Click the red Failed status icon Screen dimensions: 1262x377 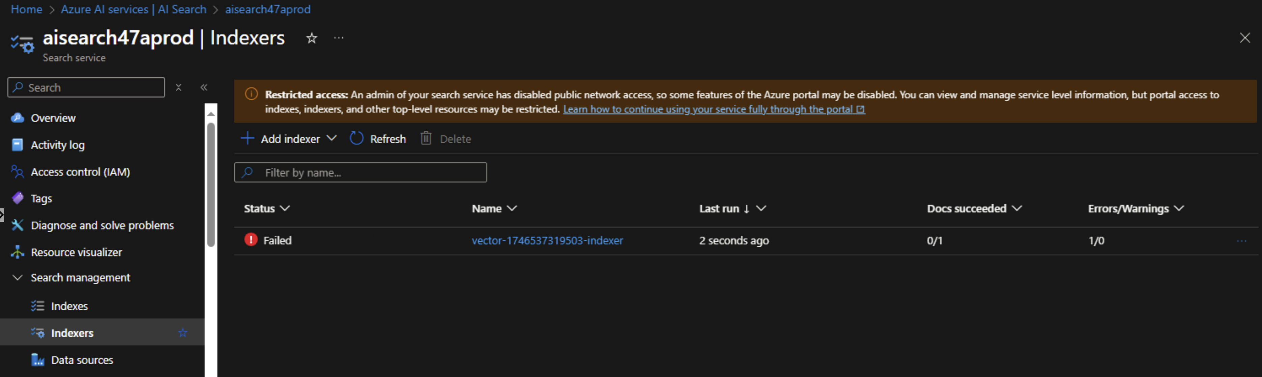pos(251,240)
